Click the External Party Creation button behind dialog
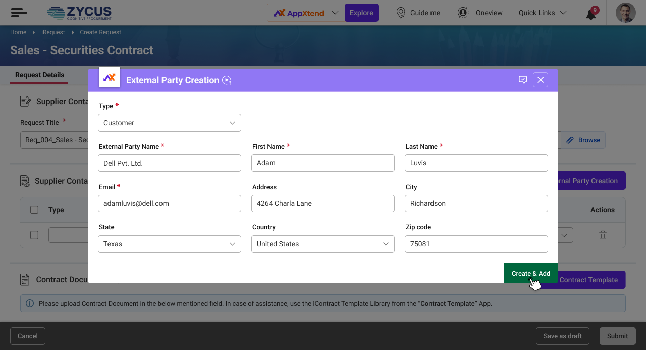 591,181
